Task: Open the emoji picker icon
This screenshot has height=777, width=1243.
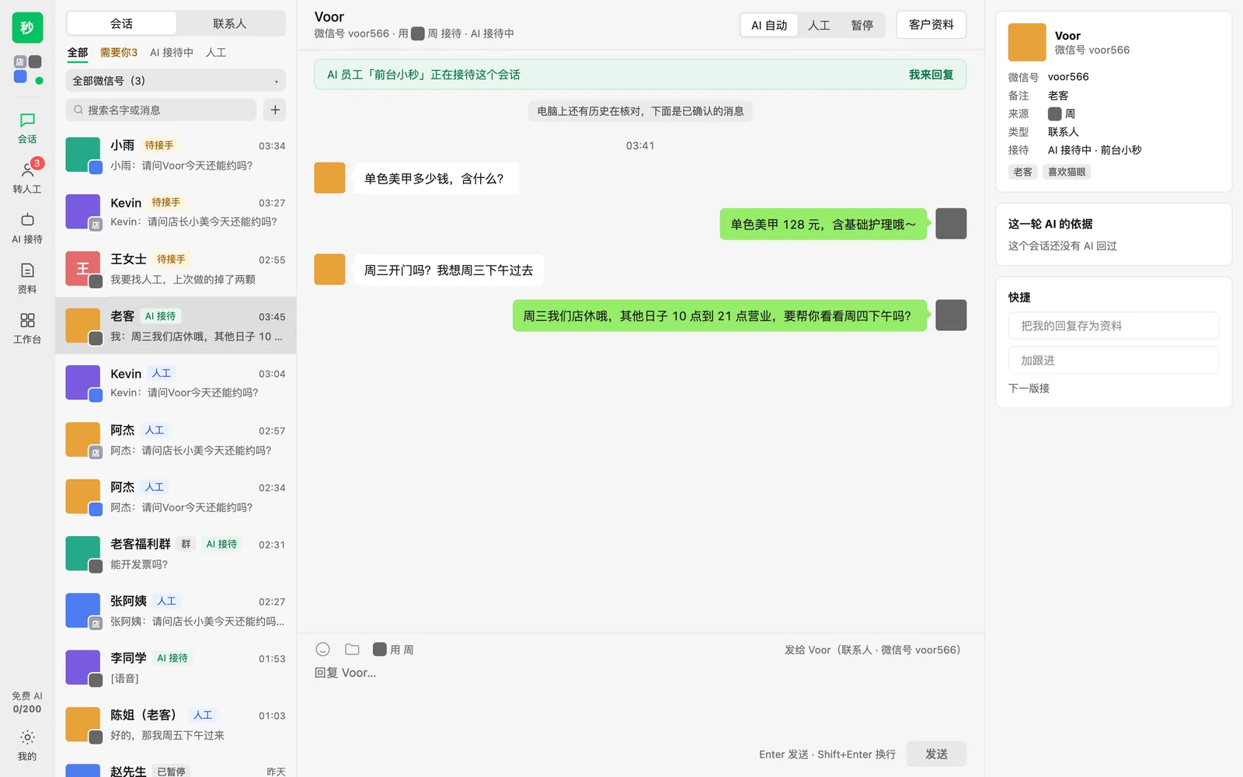Action: click(x=323, y=650)
